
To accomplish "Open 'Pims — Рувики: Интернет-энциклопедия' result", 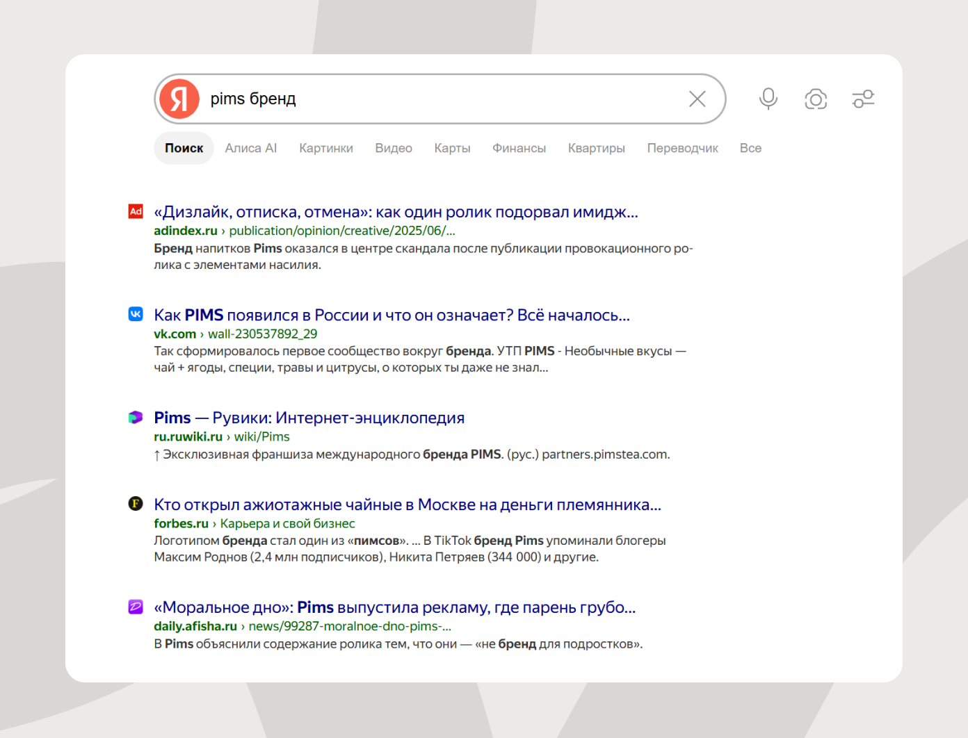I will click(309, 418).
